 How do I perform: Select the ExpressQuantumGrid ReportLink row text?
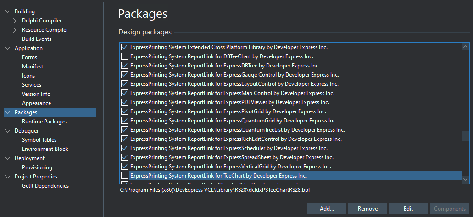[x=234, y=121]
